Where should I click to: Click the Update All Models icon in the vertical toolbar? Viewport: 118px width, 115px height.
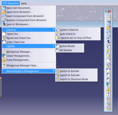(108, 80)
